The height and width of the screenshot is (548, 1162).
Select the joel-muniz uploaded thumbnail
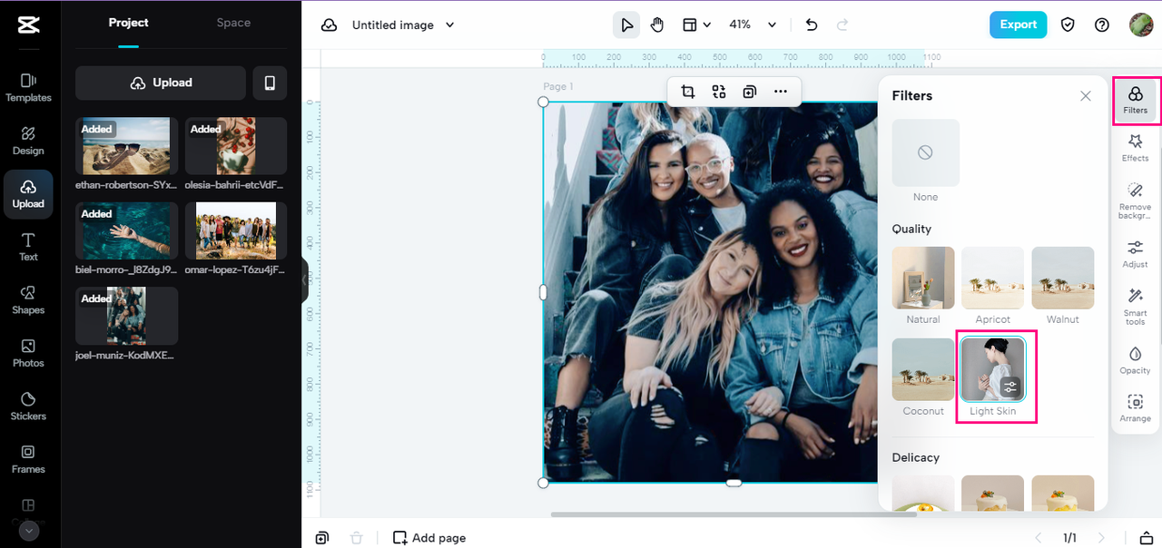pos(127,316)
